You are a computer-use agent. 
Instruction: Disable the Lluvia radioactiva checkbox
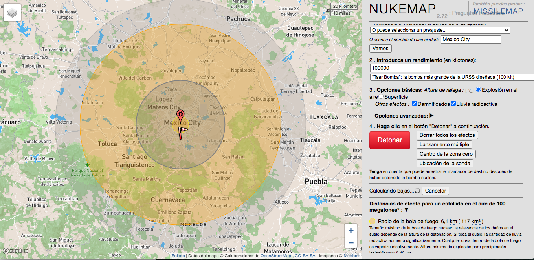tap(453, 104)
